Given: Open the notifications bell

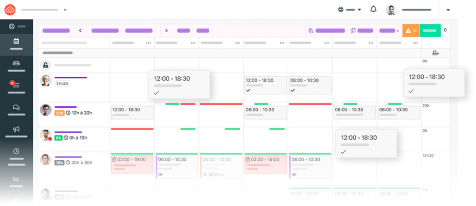Looking at the screenshot, I should 373,9.
